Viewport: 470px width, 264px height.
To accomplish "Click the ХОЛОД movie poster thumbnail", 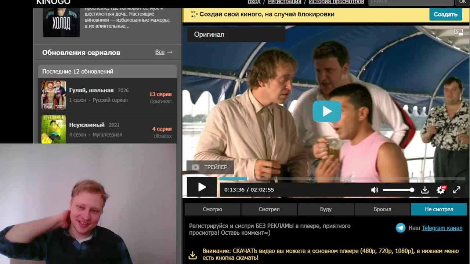I will 61,22.
